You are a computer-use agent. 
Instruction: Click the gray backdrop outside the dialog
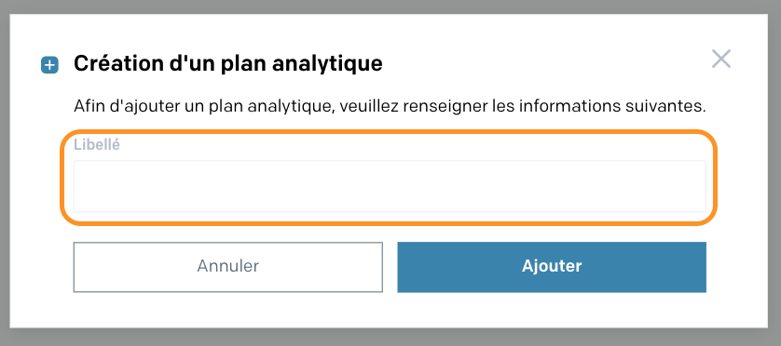390,338
